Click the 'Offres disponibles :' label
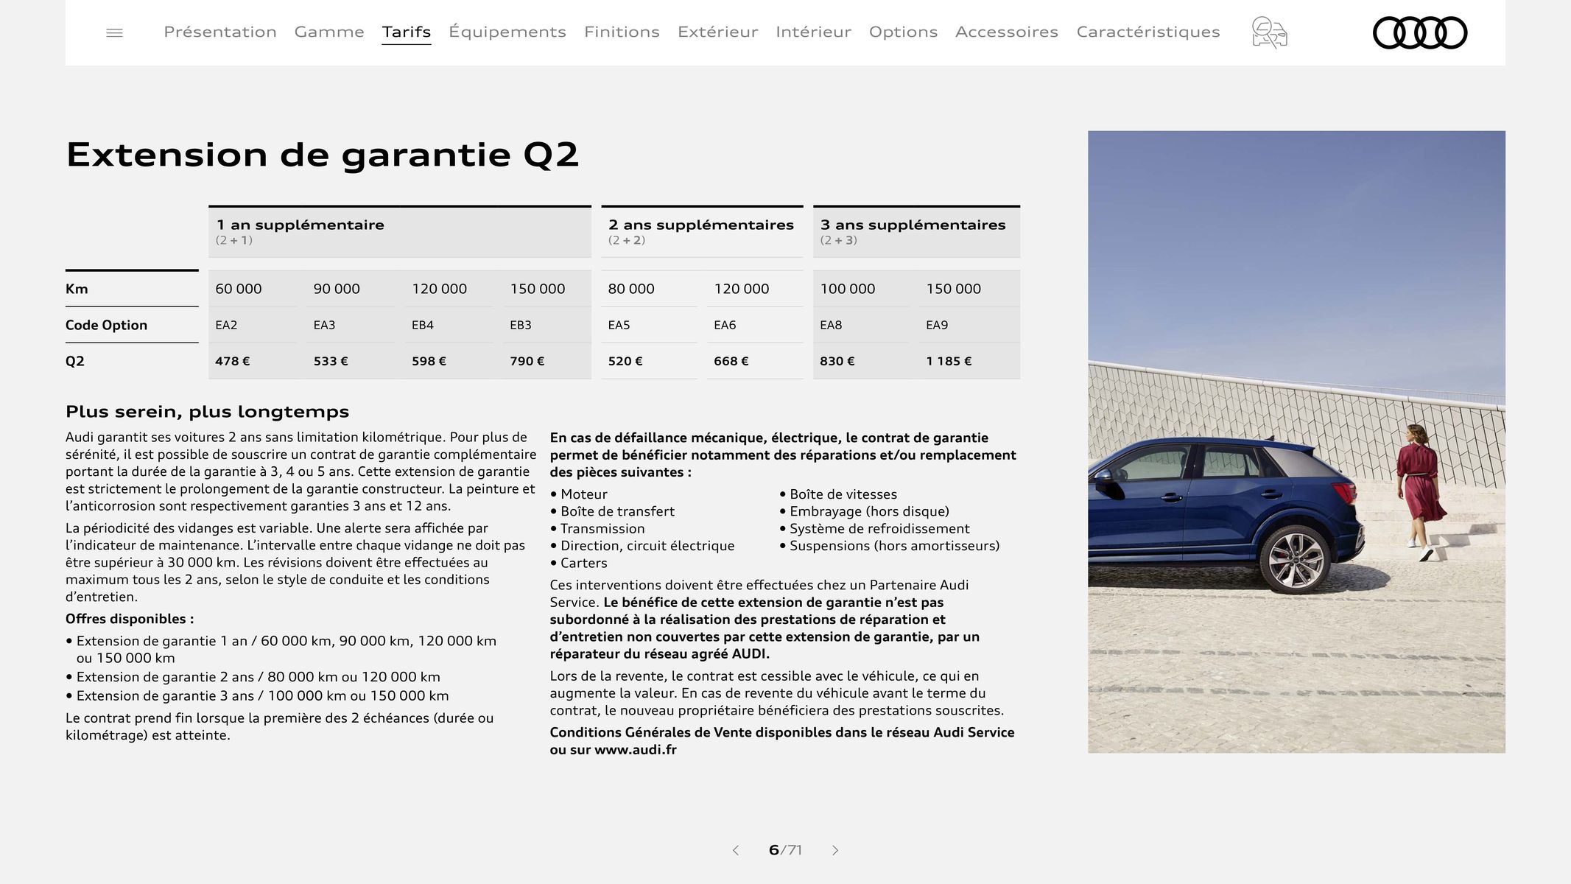The width and height of the screenshot is (1571, 884). tap(130, 619)
